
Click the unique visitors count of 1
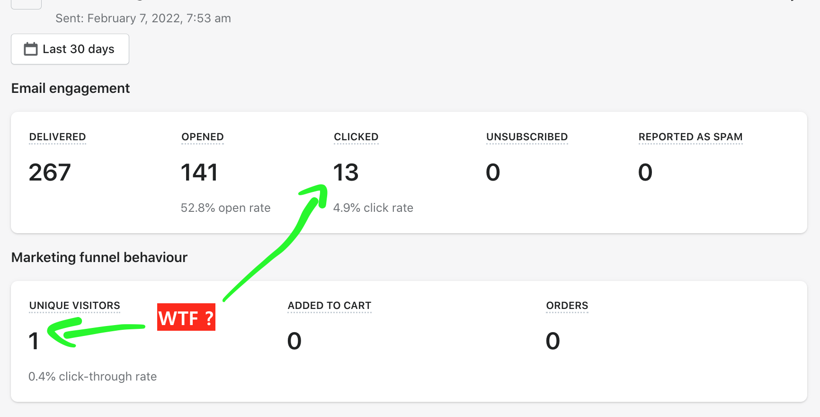click(34, 341)
